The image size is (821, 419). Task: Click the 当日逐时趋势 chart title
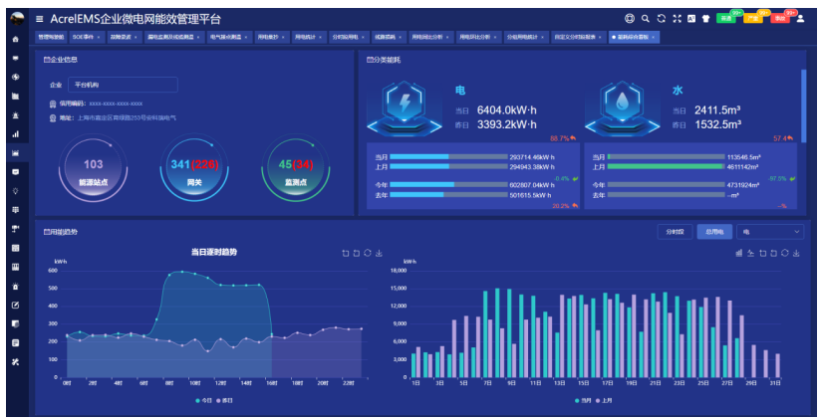tap(213, 252)
